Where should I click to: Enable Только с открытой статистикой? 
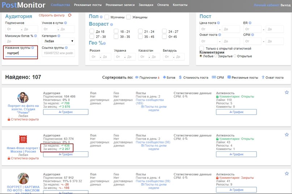click(202, 48)
